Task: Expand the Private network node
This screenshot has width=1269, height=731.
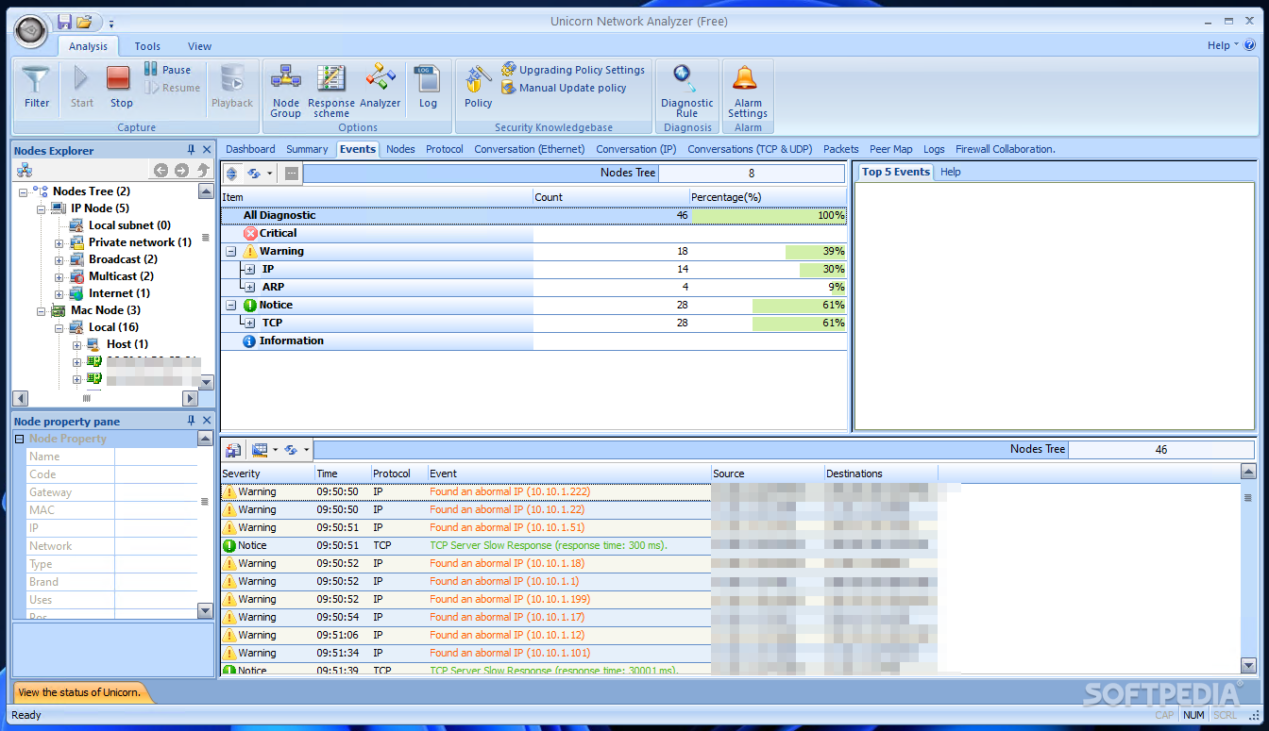Action: pos(59,242)
